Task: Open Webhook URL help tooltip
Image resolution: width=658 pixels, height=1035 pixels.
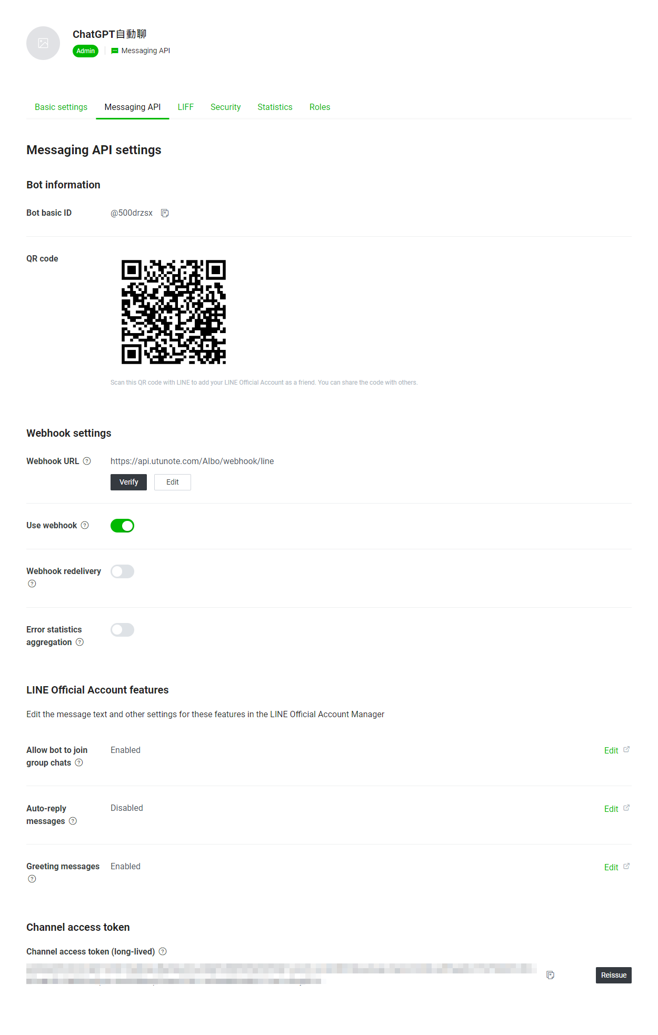Action: point(87,461)
